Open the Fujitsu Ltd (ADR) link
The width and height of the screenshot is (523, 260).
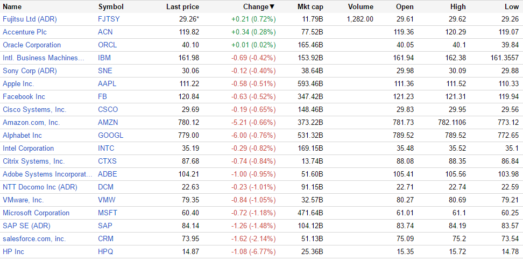point(30,19)
